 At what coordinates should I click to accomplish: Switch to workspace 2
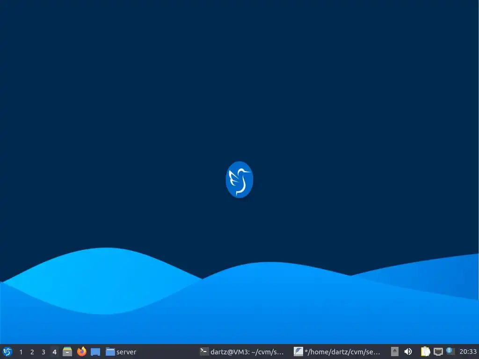(32, 352)
